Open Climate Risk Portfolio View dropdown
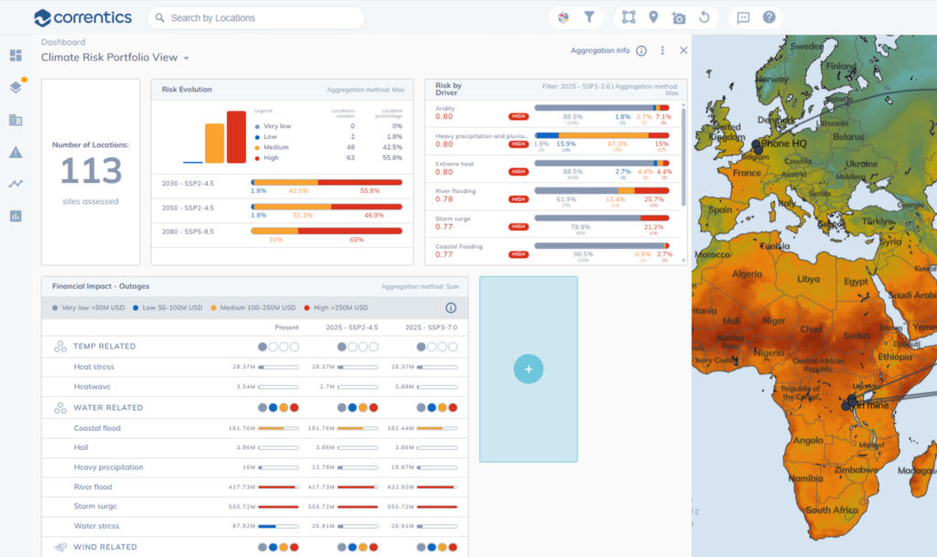The height and width of the screenshot is (557, 937). (114, 58)
